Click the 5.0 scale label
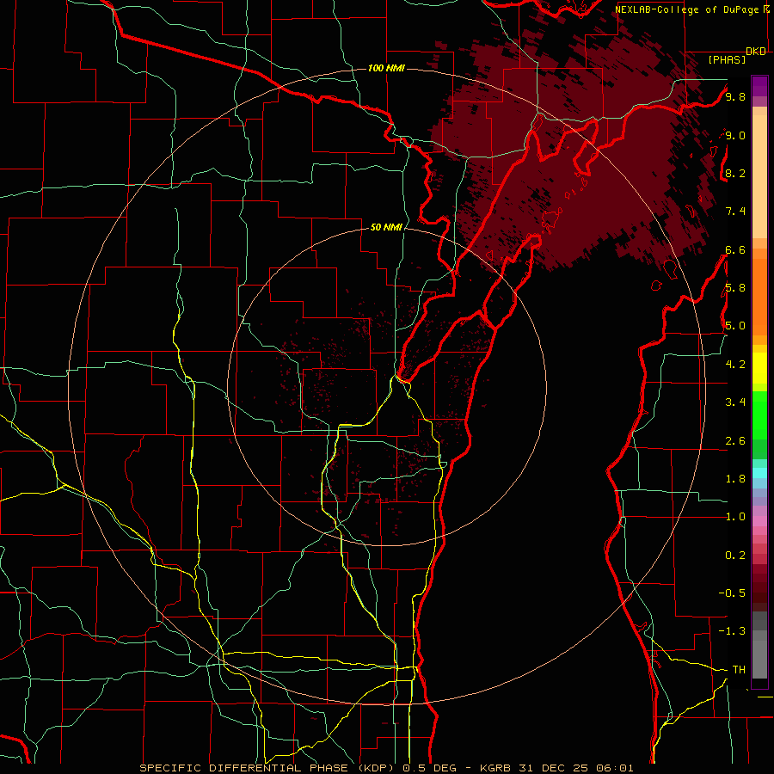 coord(735,326)
